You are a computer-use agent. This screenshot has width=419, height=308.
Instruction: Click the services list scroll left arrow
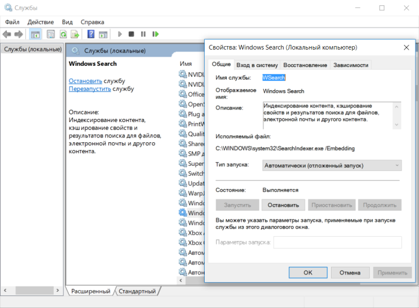point(181,280)
